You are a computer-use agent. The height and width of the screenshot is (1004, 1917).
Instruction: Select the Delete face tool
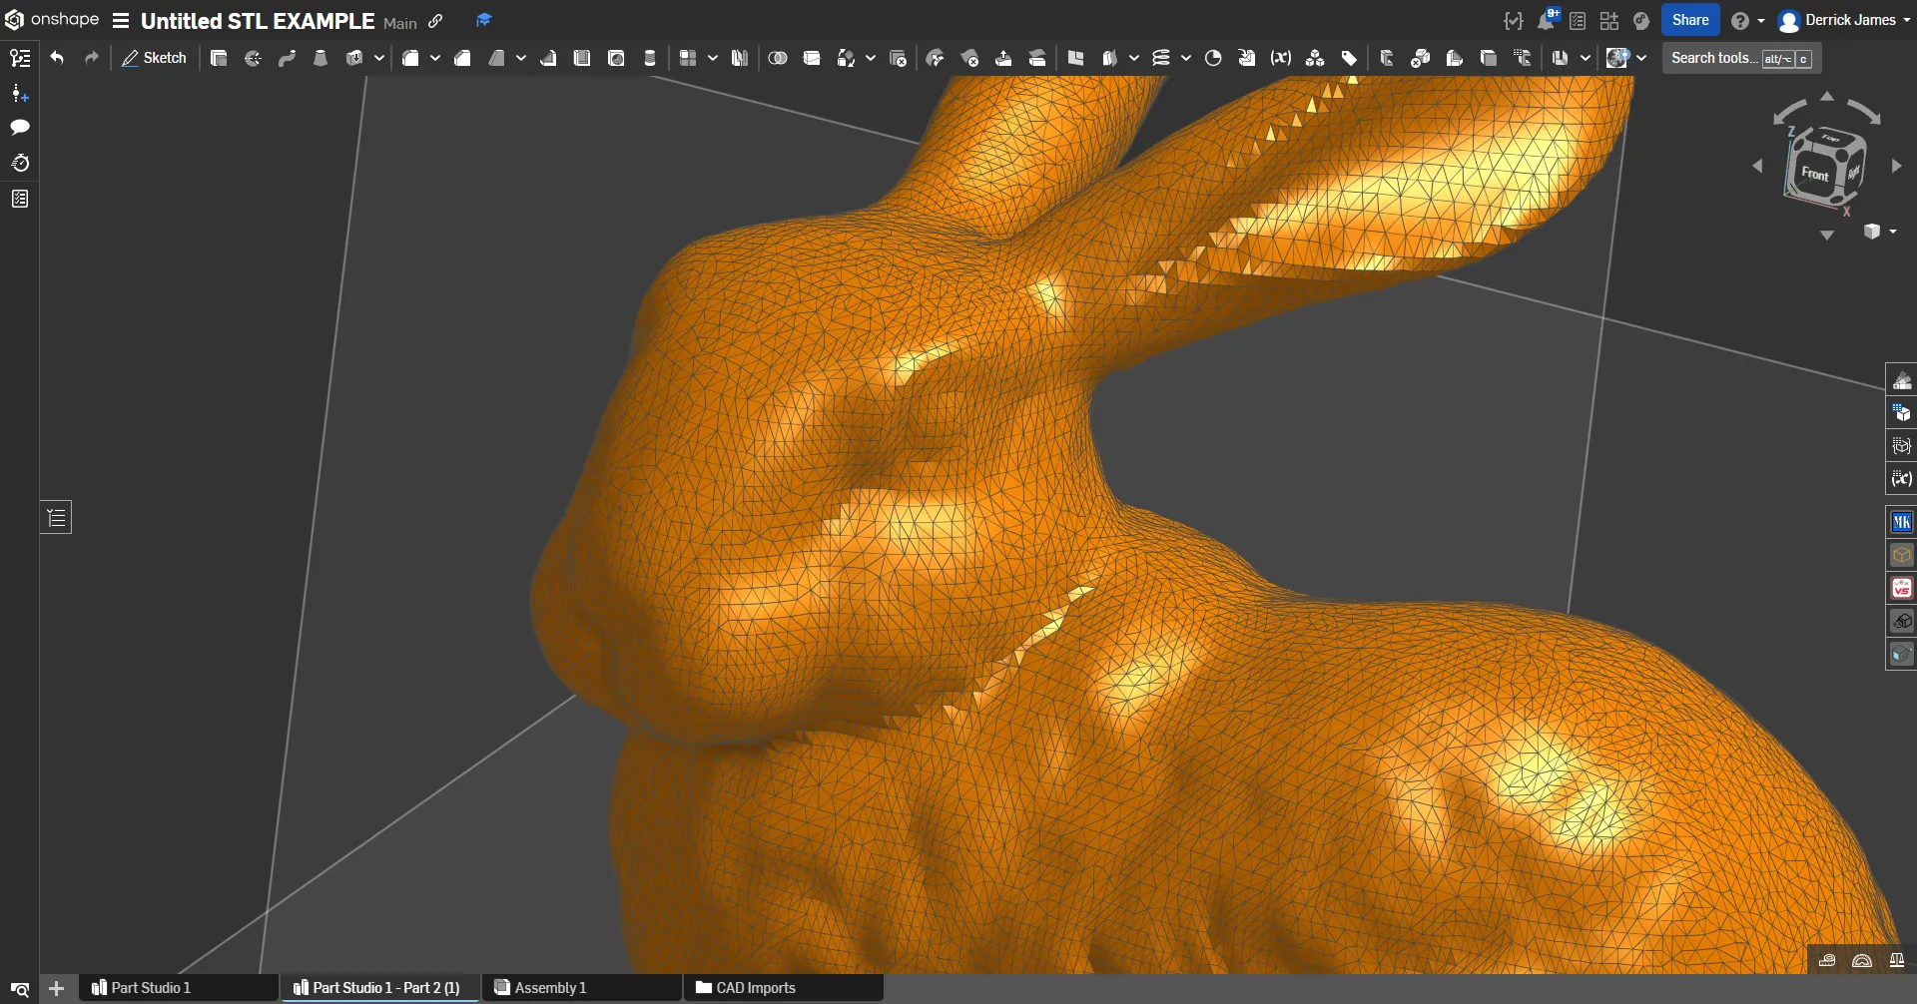coord(969,58)
